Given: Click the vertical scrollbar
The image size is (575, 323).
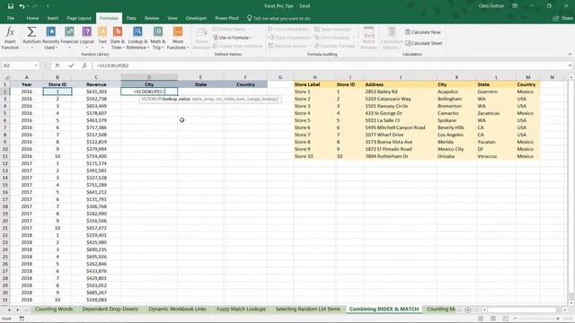Looking at the screenshot, I should point(571,188).
